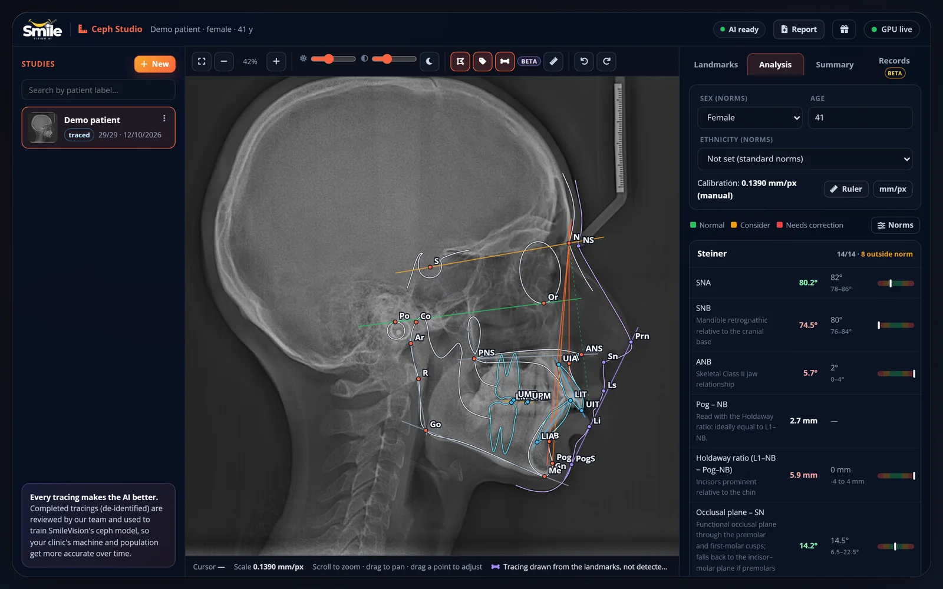Zoom in with the plus button
943x589 pixels.
click(276, 61)
